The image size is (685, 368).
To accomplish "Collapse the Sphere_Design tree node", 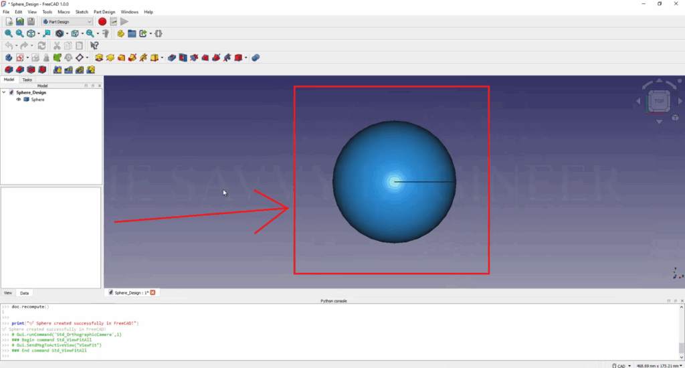I will tap(4, 92).
